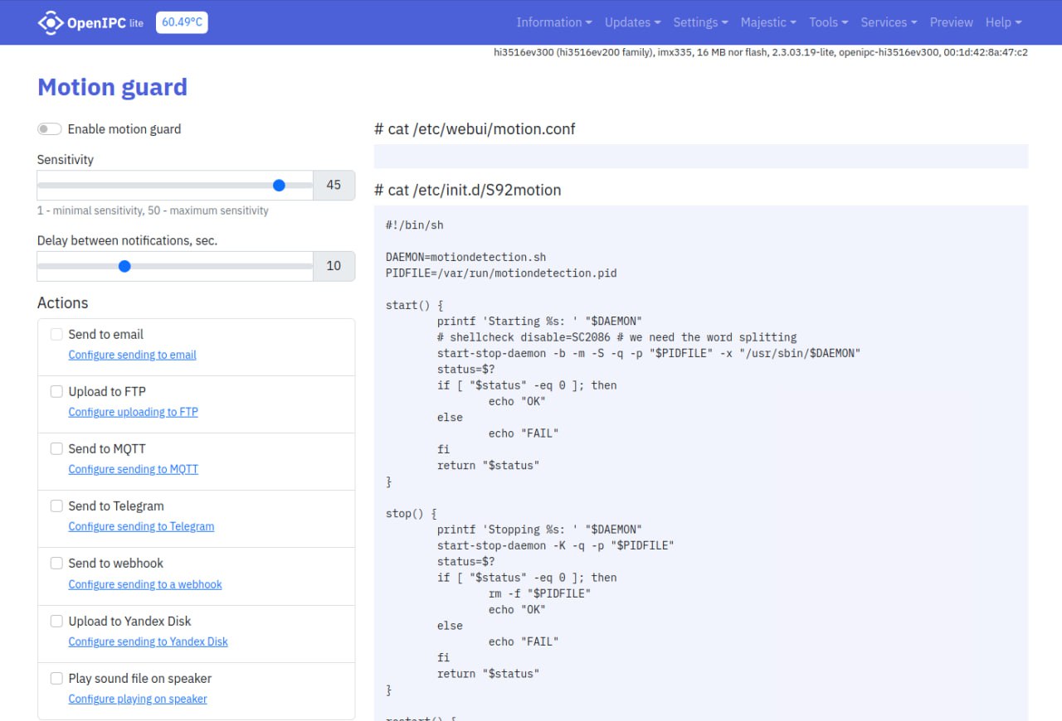Go to the Preview page
The width and height of the screenshot is (1062, 721).
(x=951, y=22)
